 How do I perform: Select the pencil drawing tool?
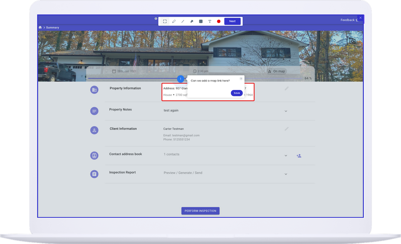(x=174, y=21)
